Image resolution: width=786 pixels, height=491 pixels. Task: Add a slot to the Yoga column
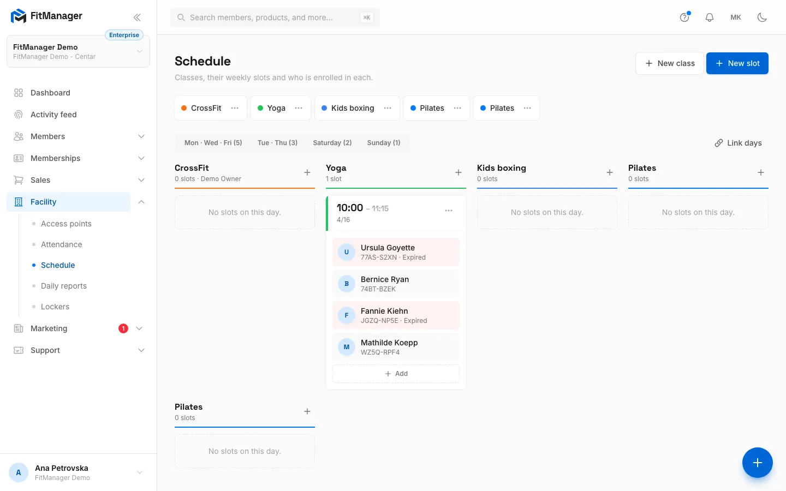(458, 172)
